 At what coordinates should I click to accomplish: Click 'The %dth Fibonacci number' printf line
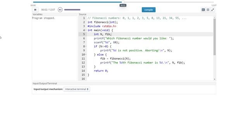[x=143, y=63]
